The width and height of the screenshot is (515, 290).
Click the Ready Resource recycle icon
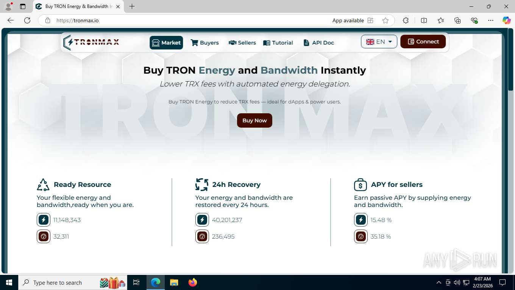point(43,185)
